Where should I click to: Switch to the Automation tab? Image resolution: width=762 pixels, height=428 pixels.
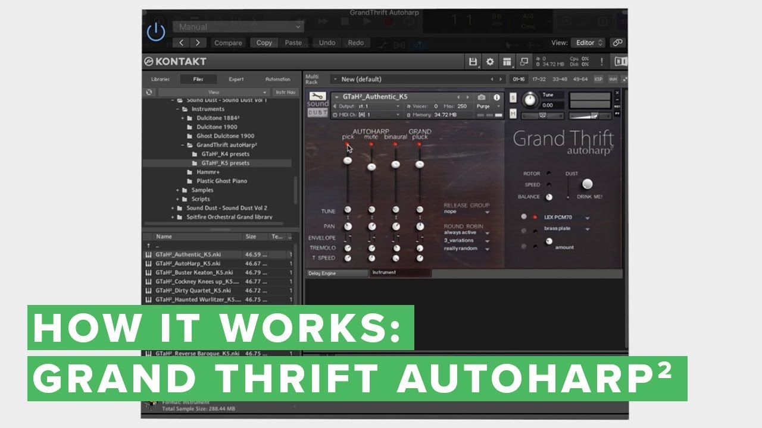coord(277,79)
